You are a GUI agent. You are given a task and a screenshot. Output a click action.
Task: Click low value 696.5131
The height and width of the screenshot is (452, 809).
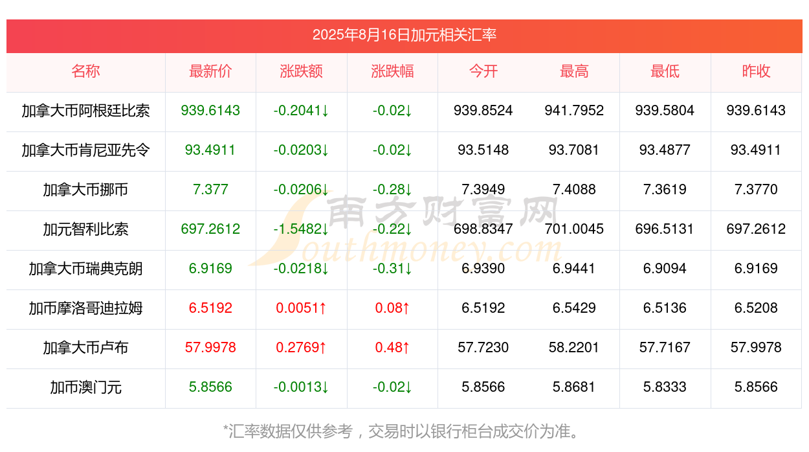pos(665,229)
